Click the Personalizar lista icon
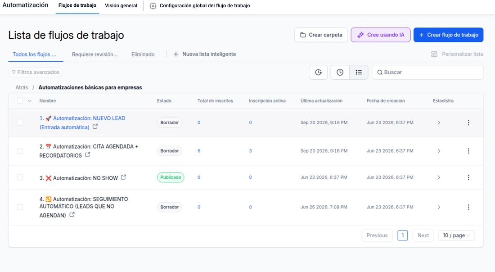 (x=434, y=54)
